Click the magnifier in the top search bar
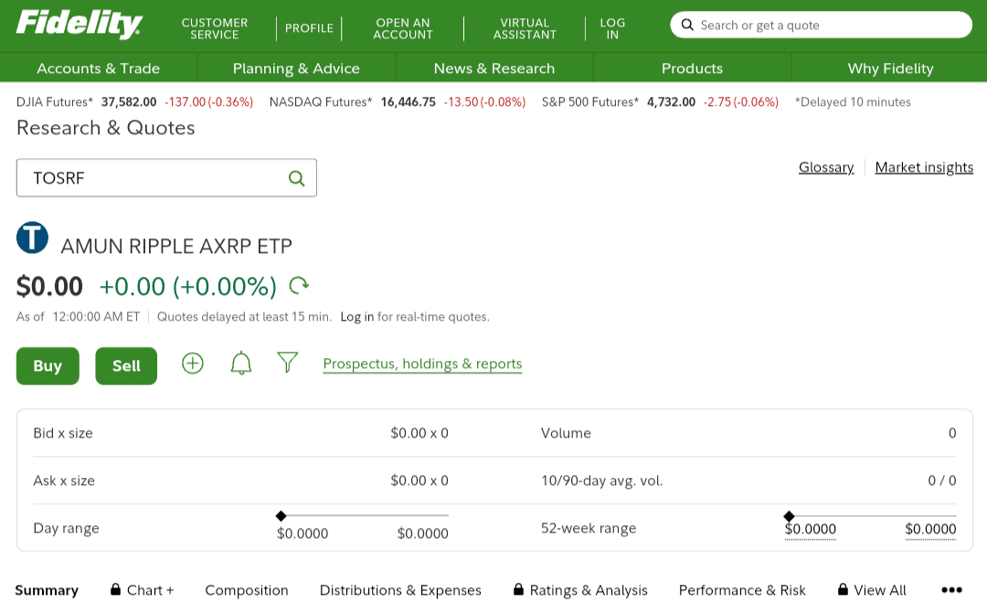The height and width of the screenshot is (614, 987). click(x=687, y=26)
